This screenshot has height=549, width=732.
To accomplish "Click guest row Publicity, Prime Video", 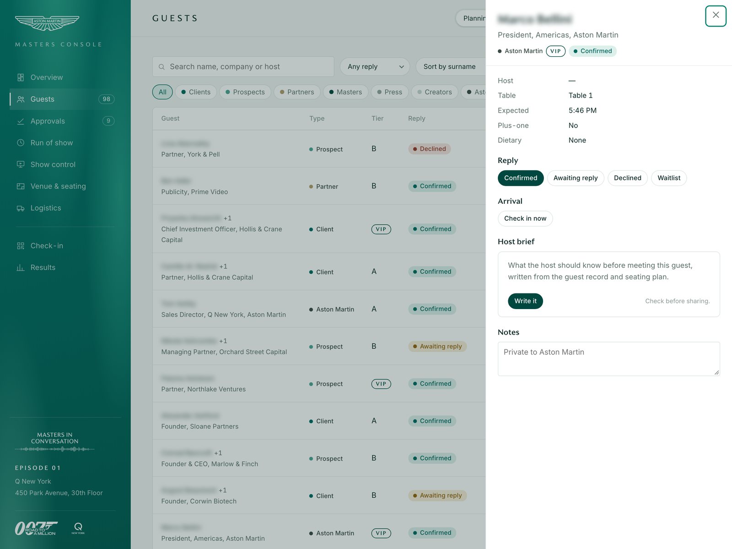I will click(x=319, y=186).
